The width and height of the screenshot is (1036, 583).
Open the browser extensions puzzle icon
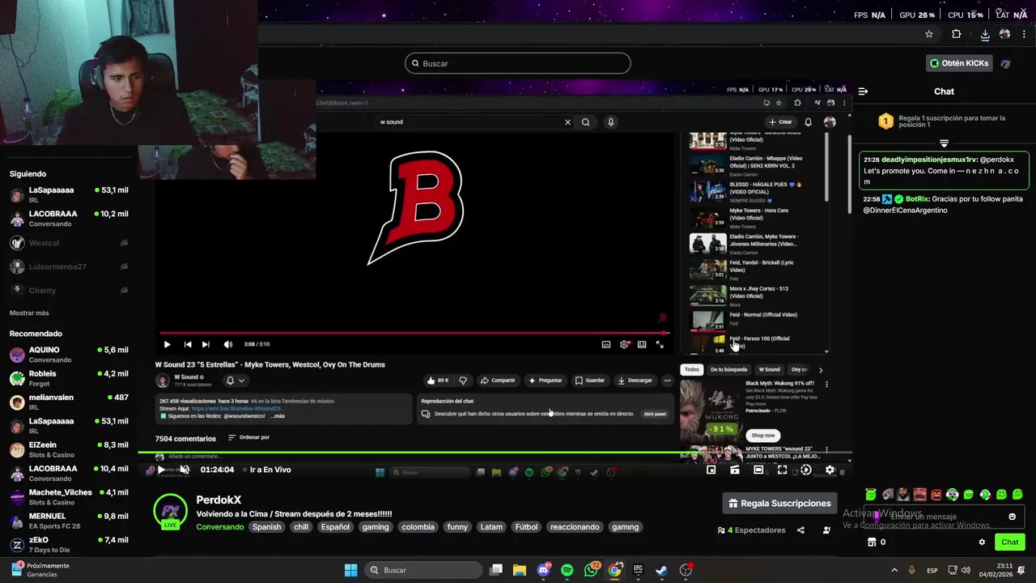(957, 35)
